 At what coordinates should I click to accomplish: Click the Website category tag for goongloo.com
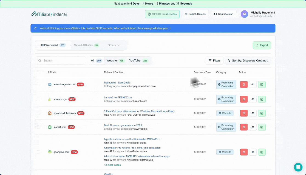(x=225, y=152)
